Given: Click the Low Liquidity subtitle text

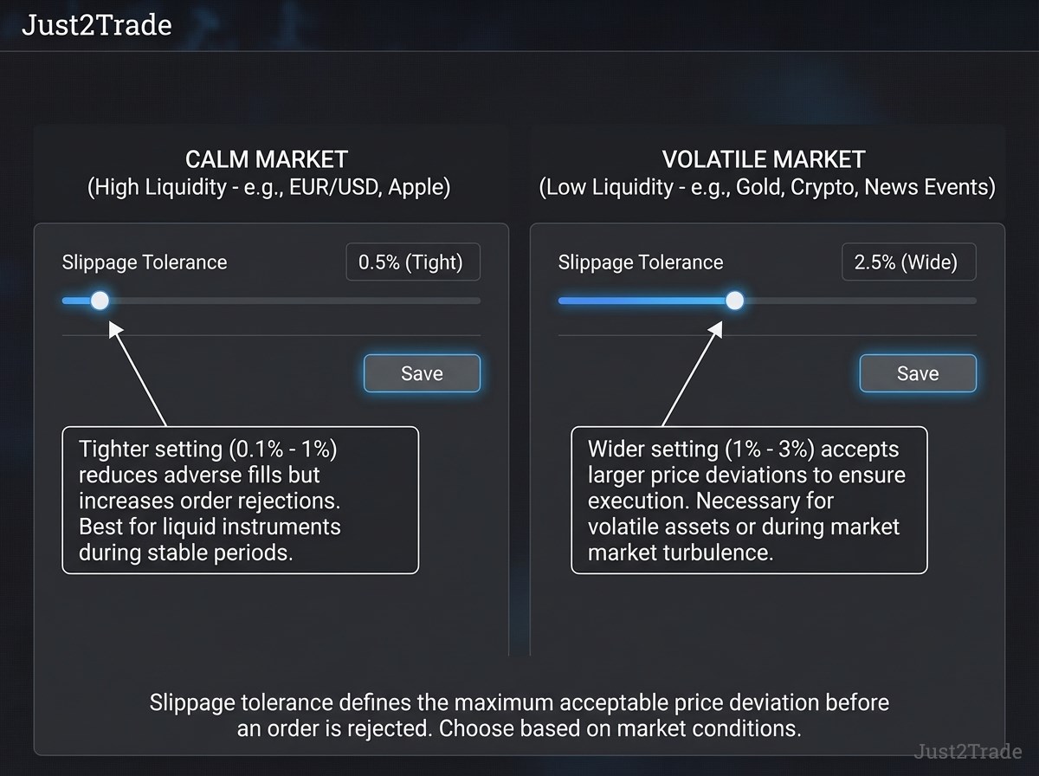Looking at the screenshot, I should 767,187.
